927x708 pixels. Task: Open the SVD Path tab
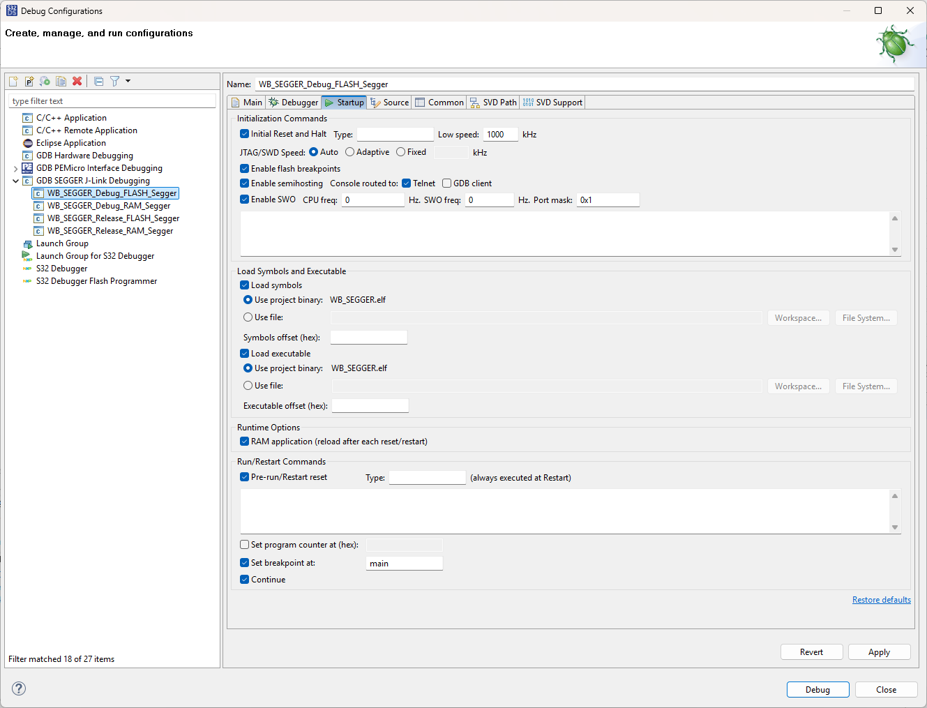(x=493, y=103)
